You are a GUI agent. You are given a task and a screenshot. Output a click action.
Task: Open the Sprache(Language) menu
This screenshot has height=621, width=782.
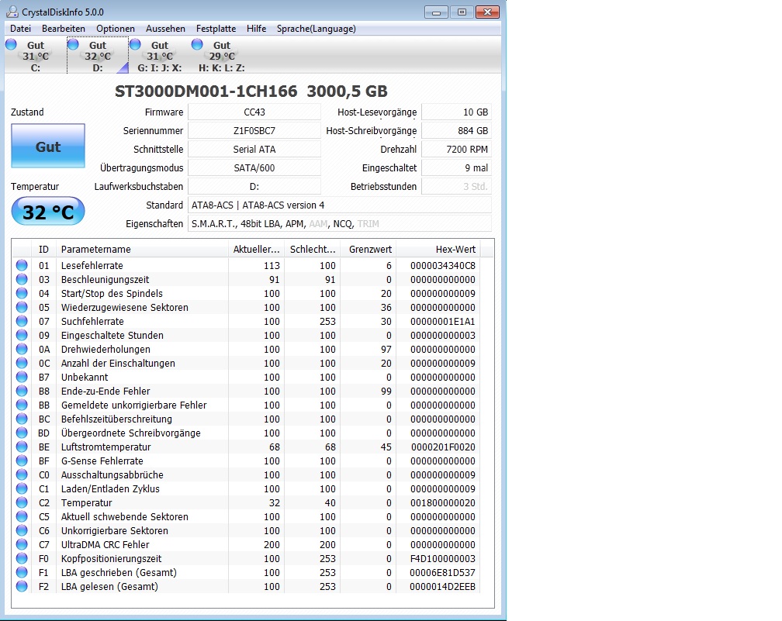317,29
